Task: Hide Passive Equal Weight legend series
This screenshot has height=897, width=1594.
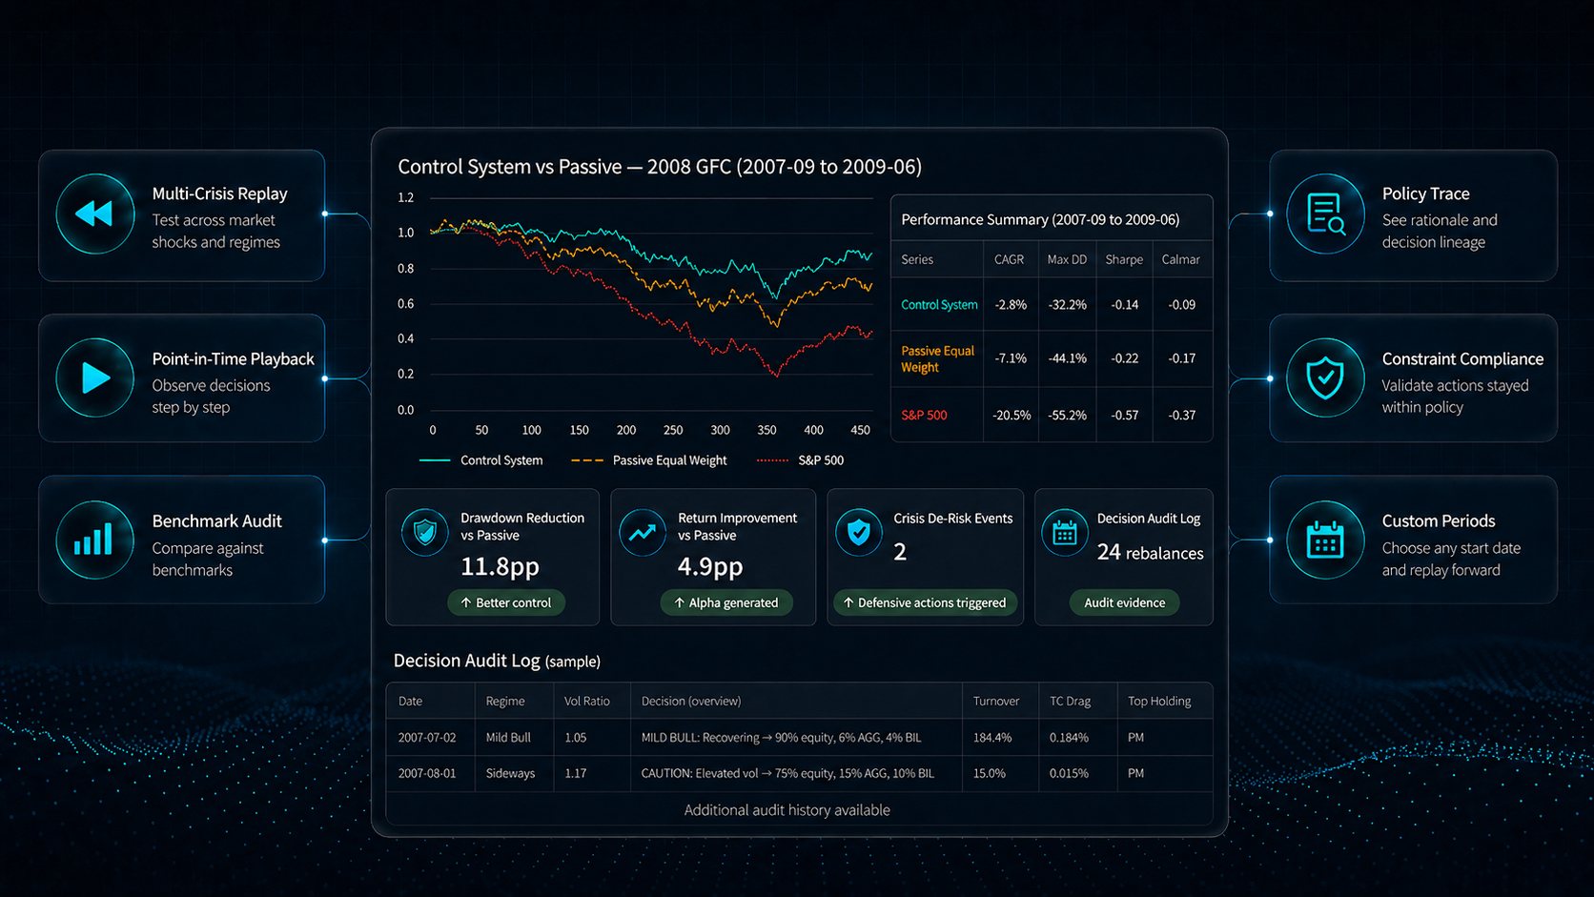Action: point(649,460)
